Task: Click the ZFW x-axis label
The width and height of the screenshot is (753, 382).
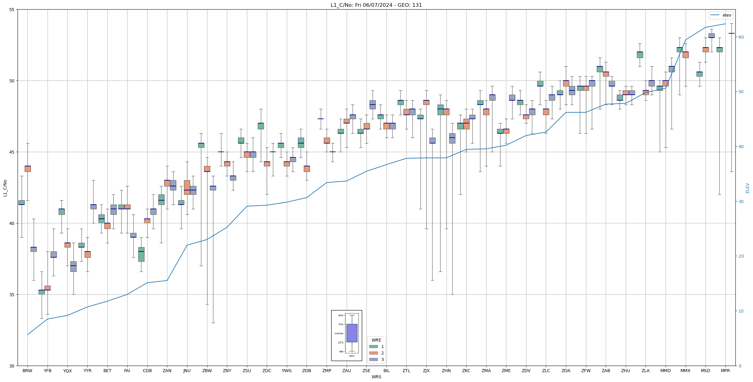Action: point(586,371)
